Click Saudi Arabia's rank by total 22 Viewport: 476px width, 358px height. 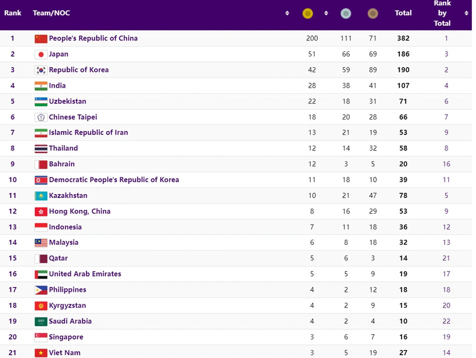(x=446, y=321)
